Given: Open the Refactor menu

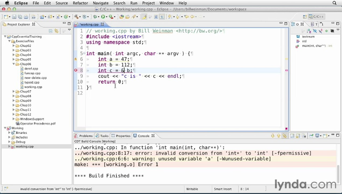Looking at the screenshot, I should tap(80, 3).
